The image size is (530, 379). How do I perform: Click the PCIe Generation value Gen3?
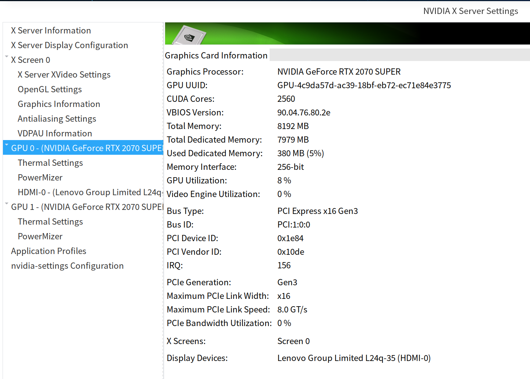point(287,282)
